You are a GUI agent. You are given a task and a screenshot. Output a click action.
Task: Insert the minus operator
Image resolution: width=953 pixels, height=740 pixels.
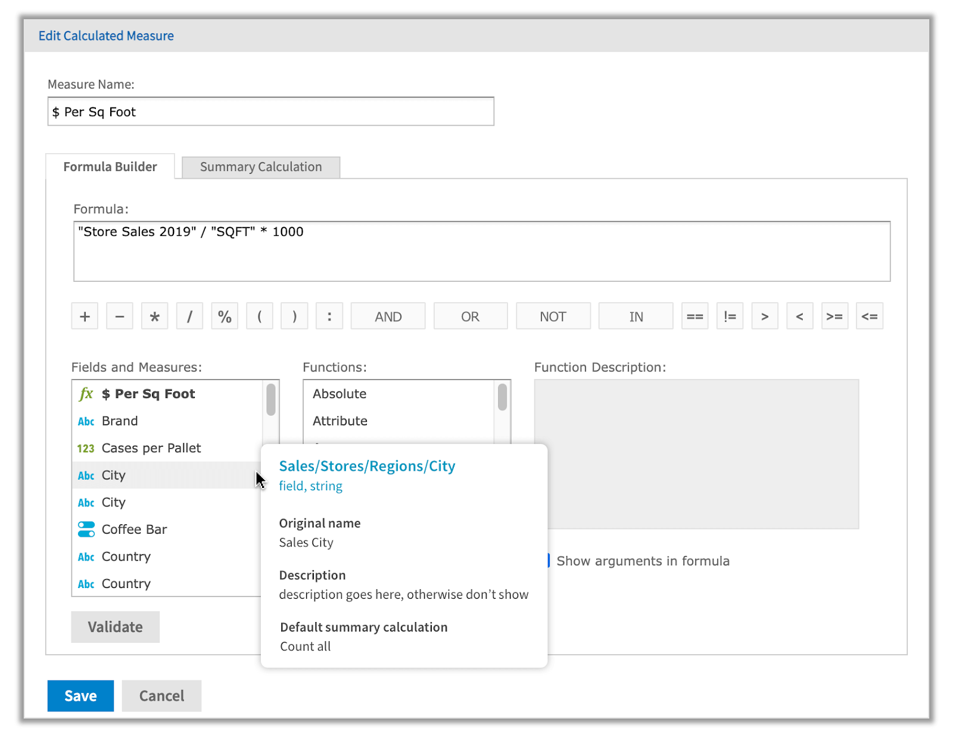coord(120,316)
